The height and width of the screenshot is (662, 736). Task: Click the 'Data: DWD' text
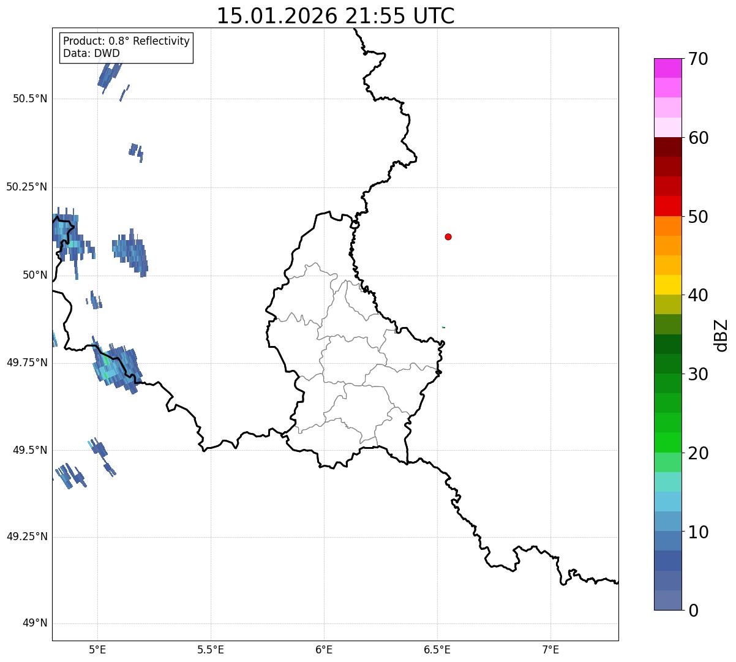(x=91, y=53)
